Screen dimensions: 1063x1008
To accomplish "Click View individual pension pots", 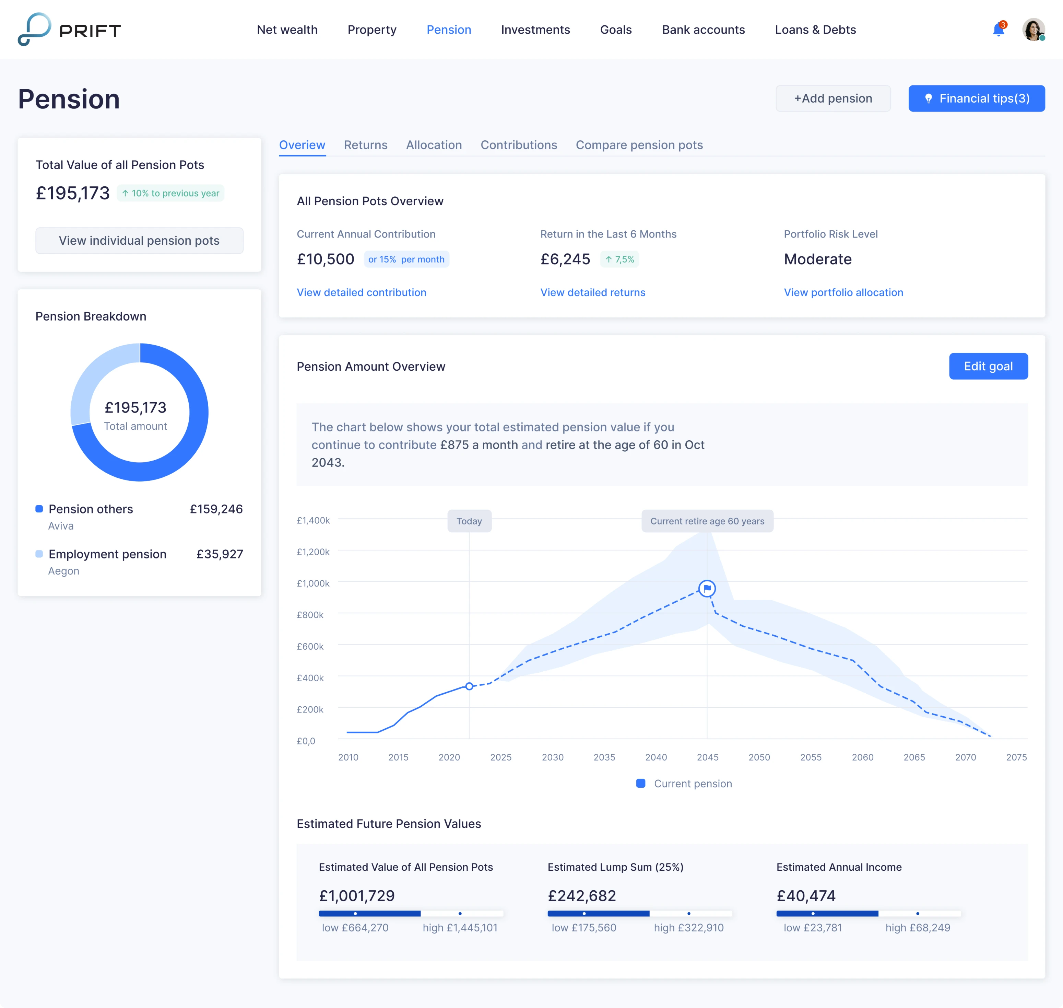I will pos(139,240).
